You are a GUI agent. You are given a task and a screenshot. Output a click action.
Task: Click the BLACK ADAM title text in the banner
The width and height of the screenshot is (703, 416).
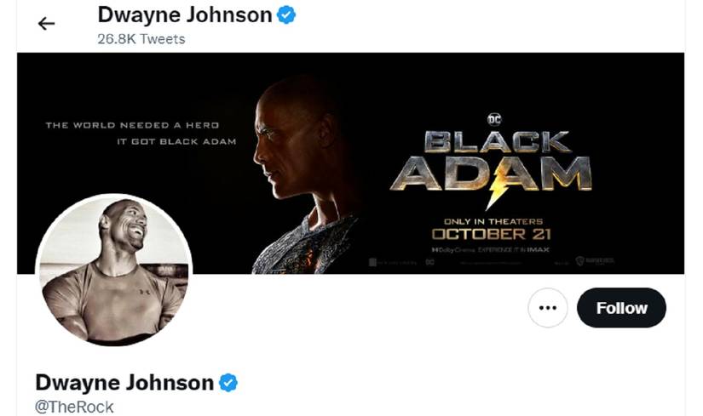pyautogui.click(x=491, y=161)
